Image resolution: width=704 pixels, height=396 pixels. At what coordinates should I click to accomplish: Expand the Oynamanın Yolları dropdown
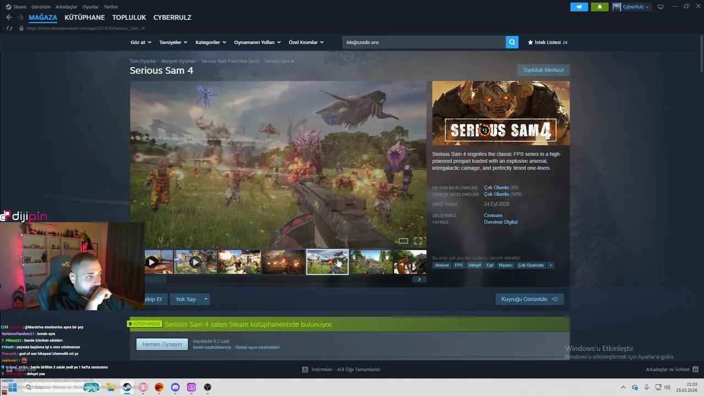click(257, 42)
